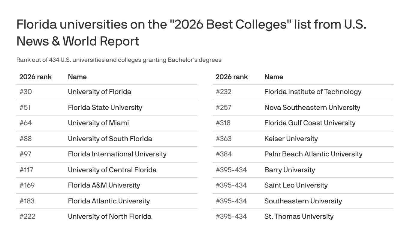Click the left "2026 rank" column header
The width and height of the screenshot is (410, 230).
pyautogui.click(x=35, y=77)
